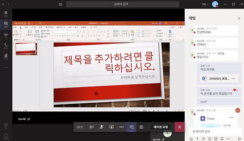Open the GIF picker
Image resolution: width=244 pixels, height=141 pixels.
(216, 139)
